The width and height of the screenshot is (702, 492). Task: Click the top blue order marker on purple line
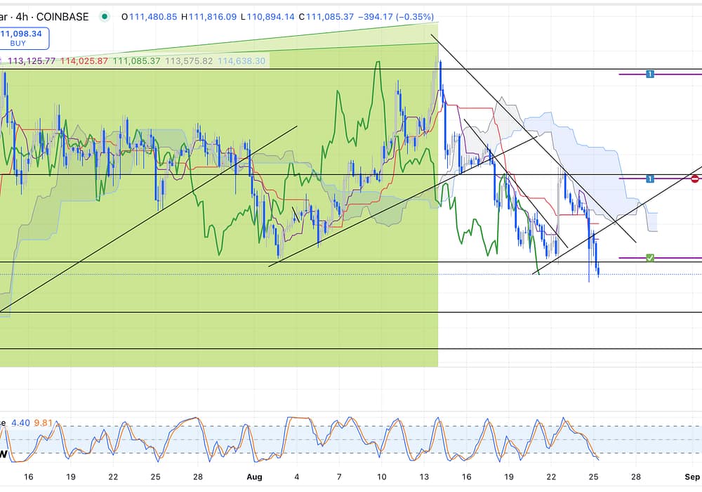[650, 74]
